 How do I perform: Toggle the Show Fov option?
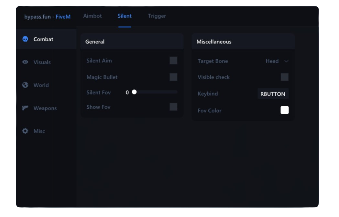point(173,107)
